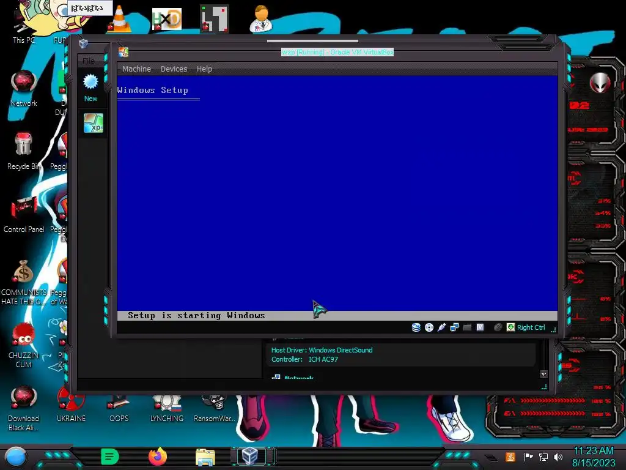This screenshot has height=470, width=626.
Task: Click the shared folders status icon
Action: (x=467, y=327)
